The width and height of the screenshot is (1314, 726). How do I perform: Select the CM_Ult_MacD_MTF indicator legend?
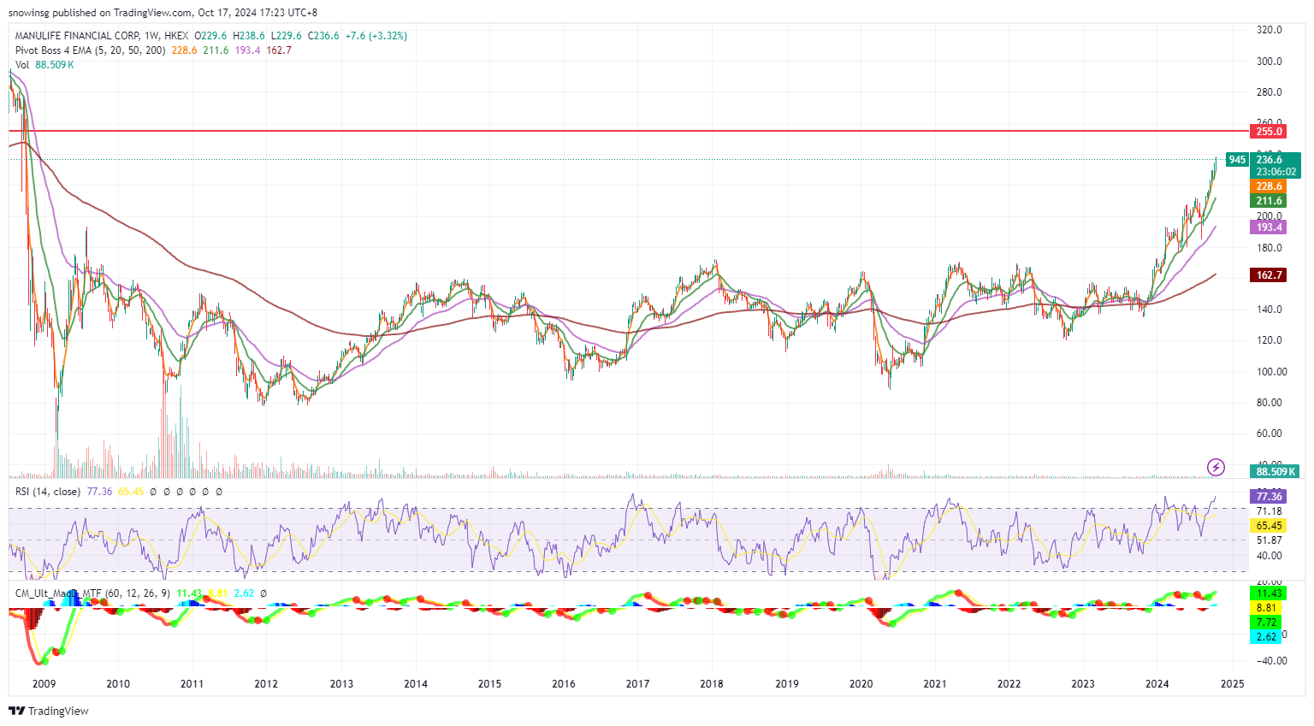[x=92, y=593]
